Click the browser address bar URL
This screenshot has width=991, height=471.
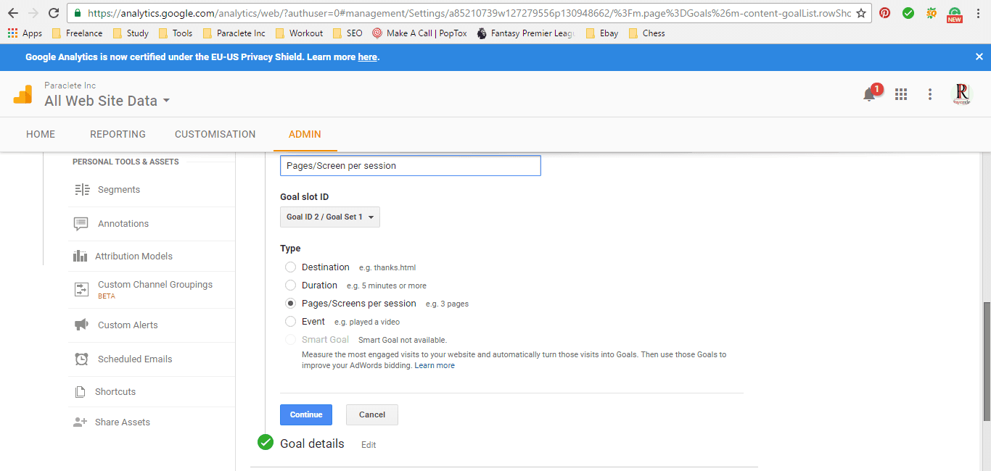pyautogui.click(x=469, y=13)
